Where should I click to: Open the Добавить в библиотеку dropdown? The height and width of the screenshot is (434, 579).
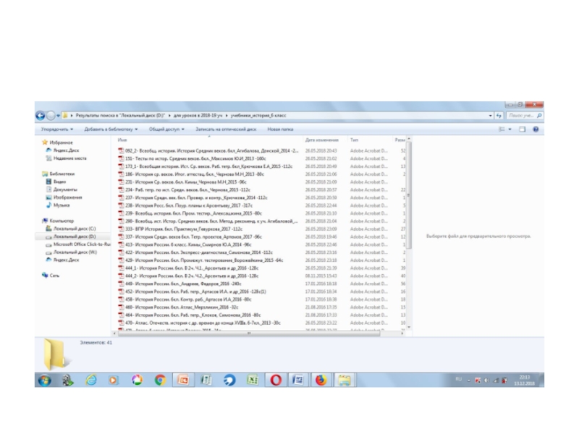[x=111, y=129]
